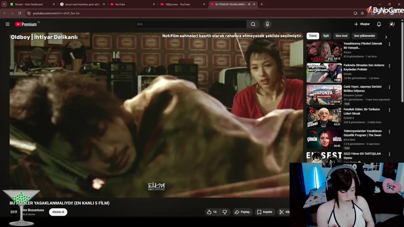Click the Abone ol subscribe button
Screen dimensions: 404x227
[x=58, y=212]
